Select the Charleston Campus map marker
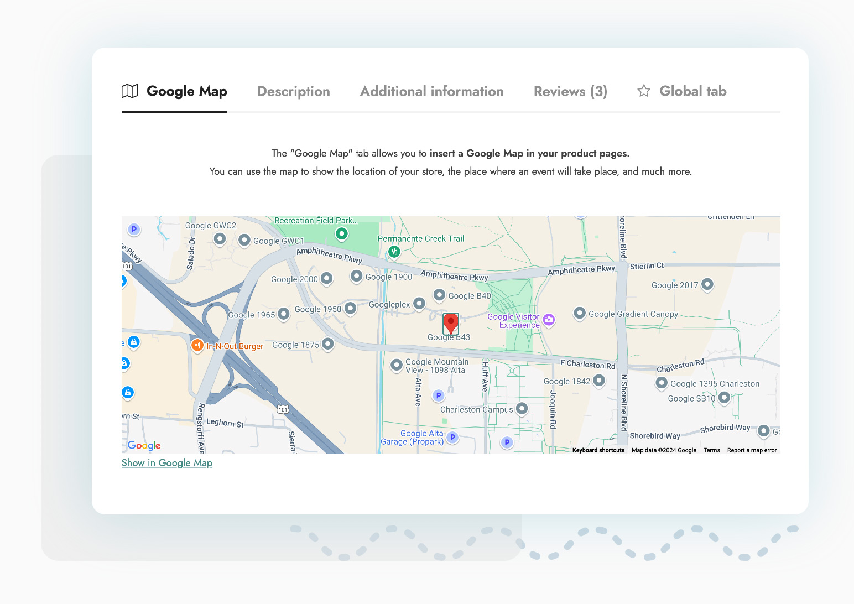 (522, 409)
